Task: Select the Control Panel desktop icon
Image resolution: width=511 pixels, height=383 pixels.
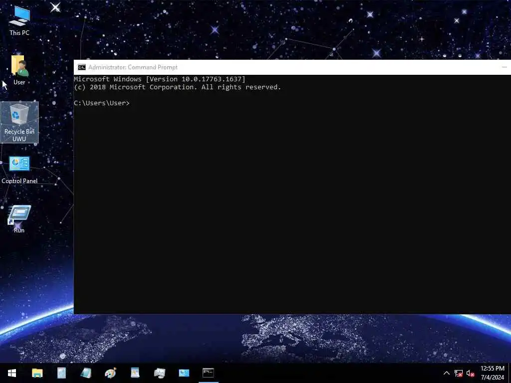Action: [x=19, y=170]
